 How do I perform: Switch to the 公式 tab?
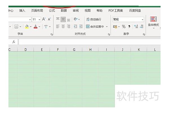52,11
